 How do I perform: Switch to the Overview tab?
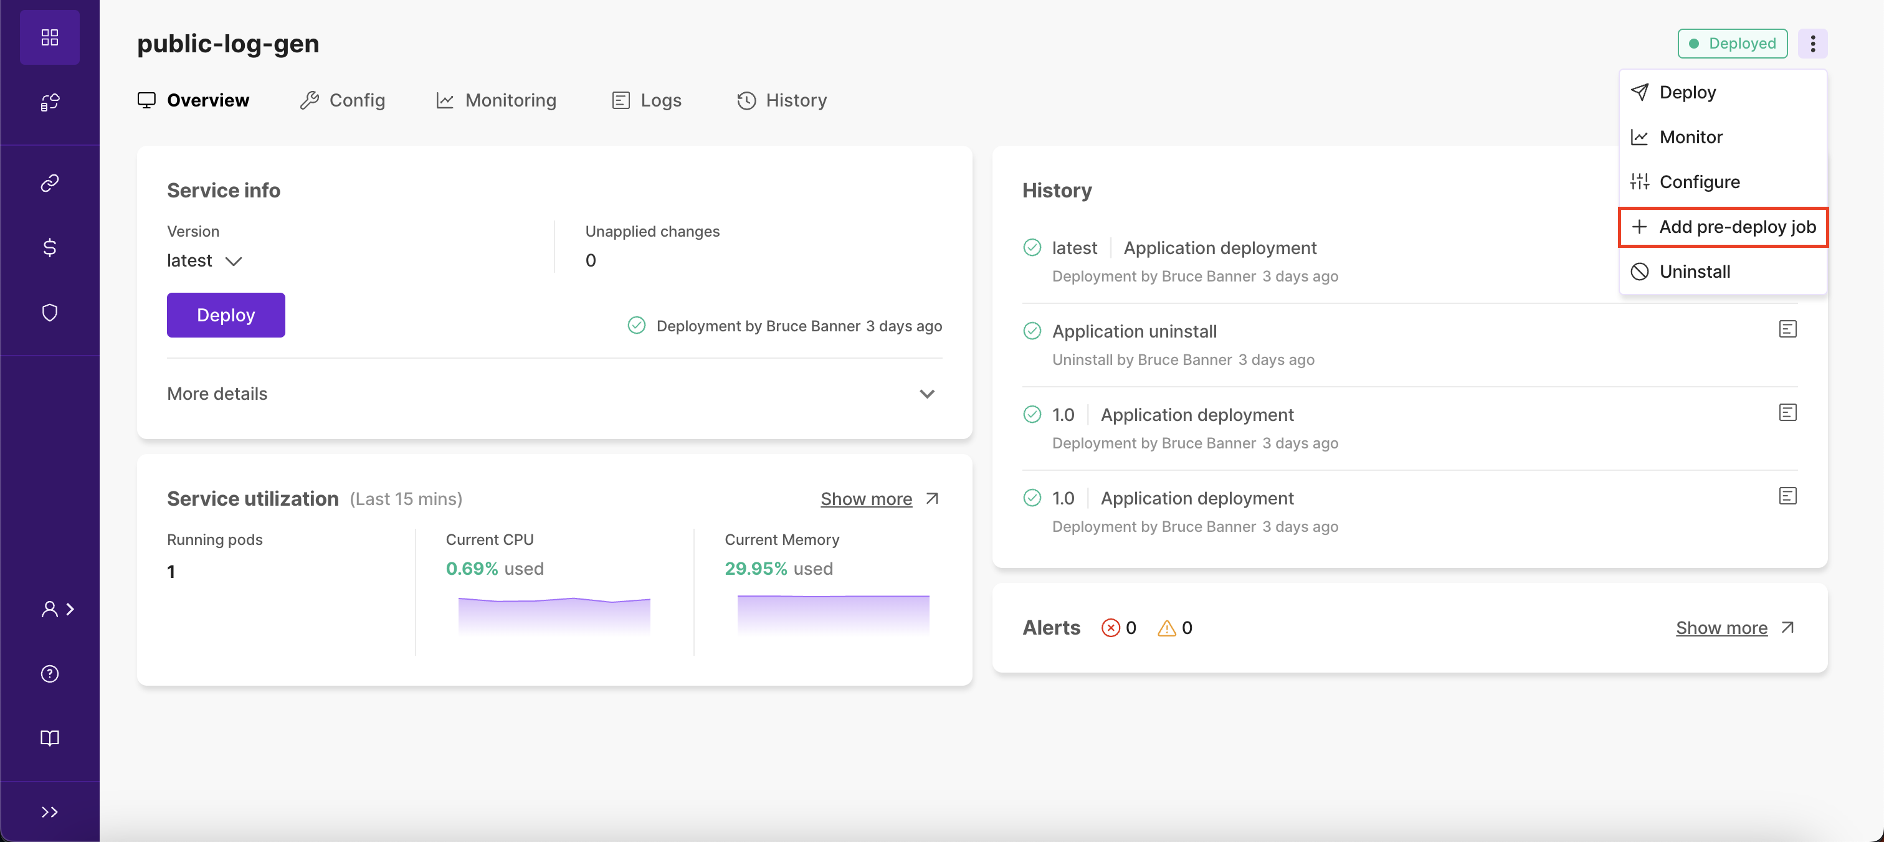pyautogui.click(x=193, y=100)
